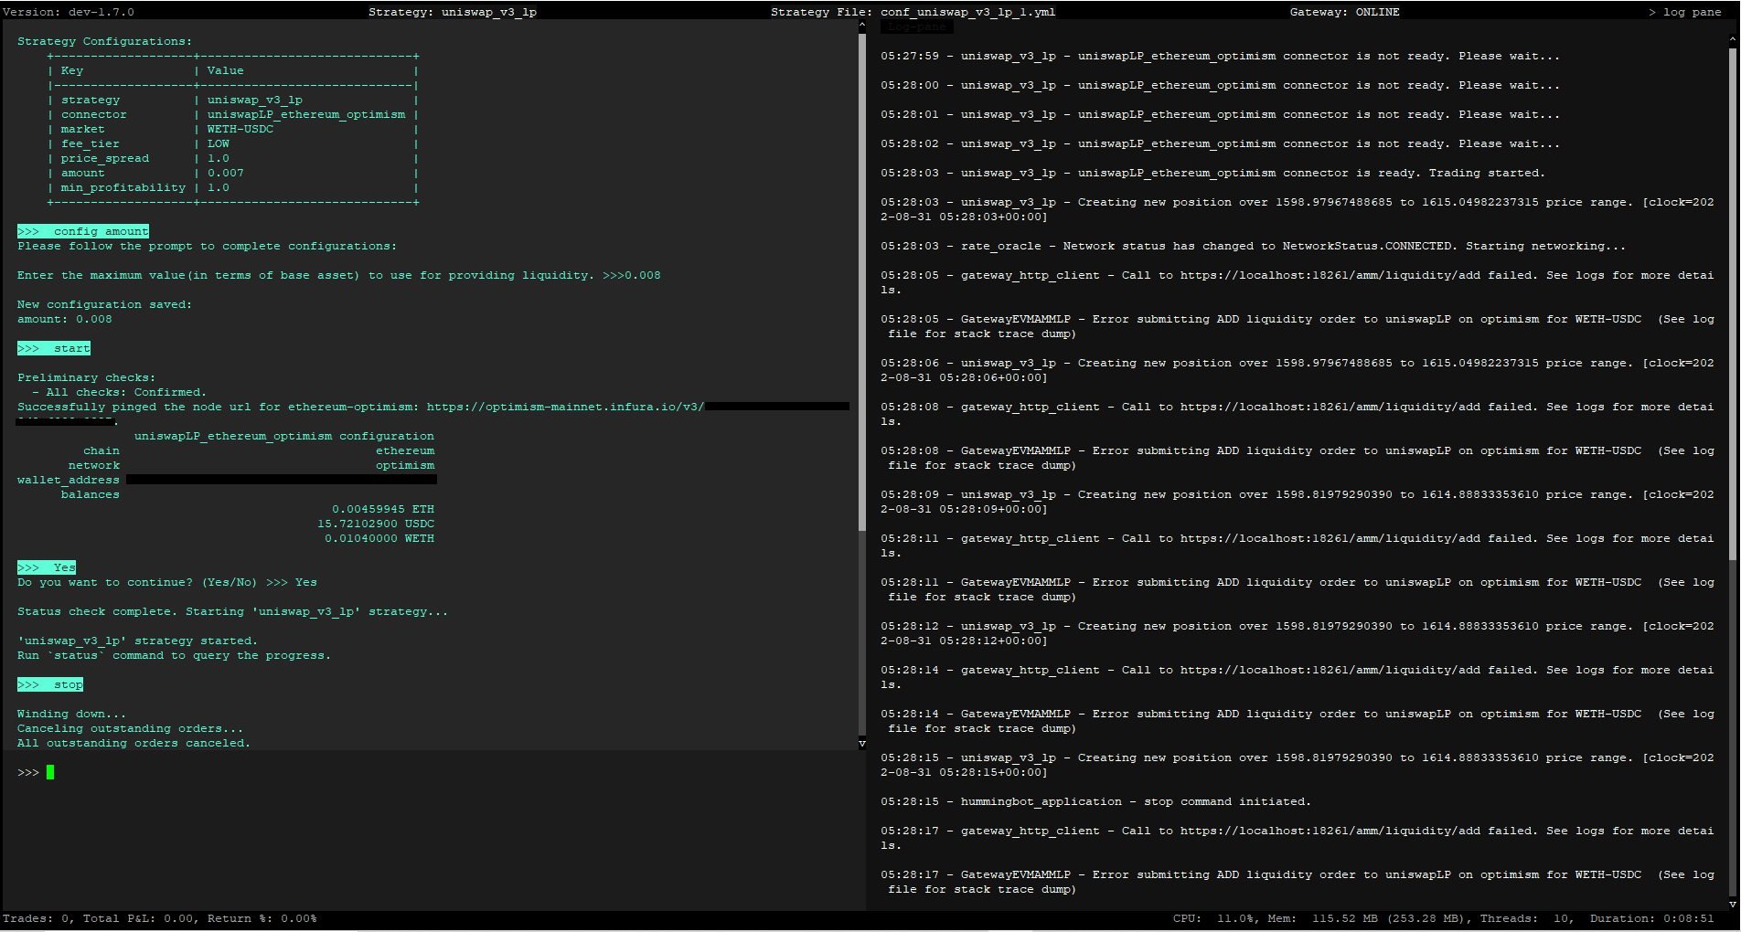Select the '>>> stop' command entry

[x=49, y=684]
